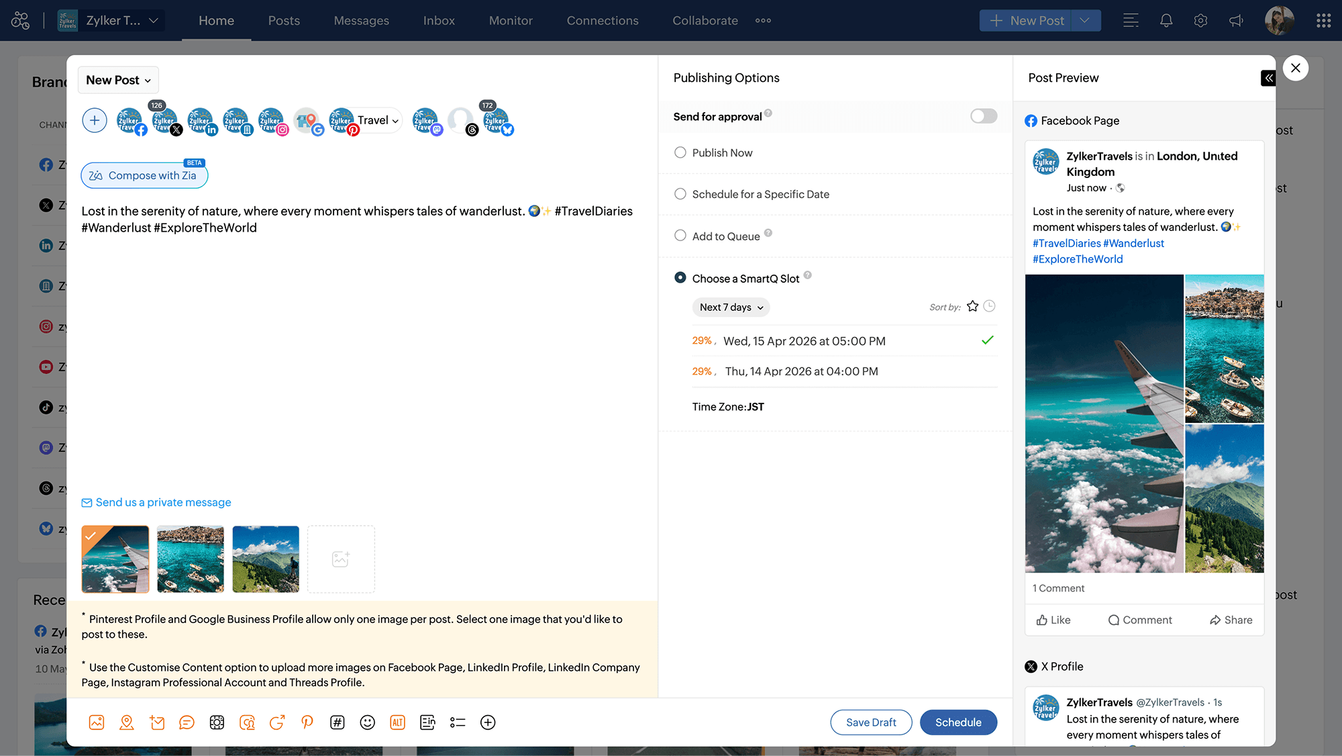
Task: Open the settings gear in top bar
Action: pyautogui.click(x=1200, y=21)
